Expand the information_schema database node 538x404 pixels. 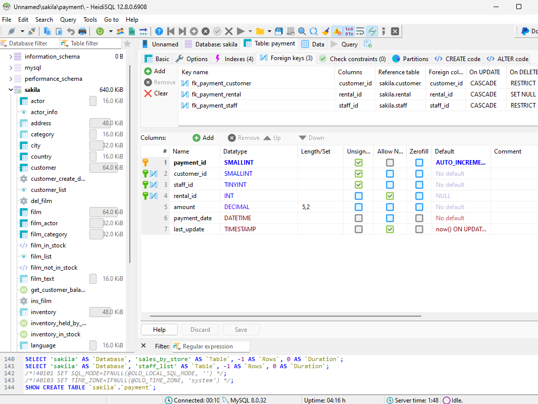point(11,57)
